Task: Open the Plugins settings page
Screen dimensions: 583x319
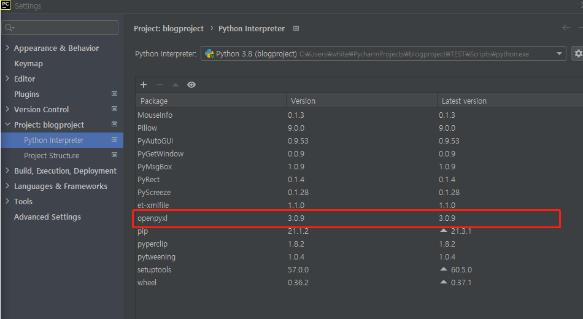Action: click(26, 94)
